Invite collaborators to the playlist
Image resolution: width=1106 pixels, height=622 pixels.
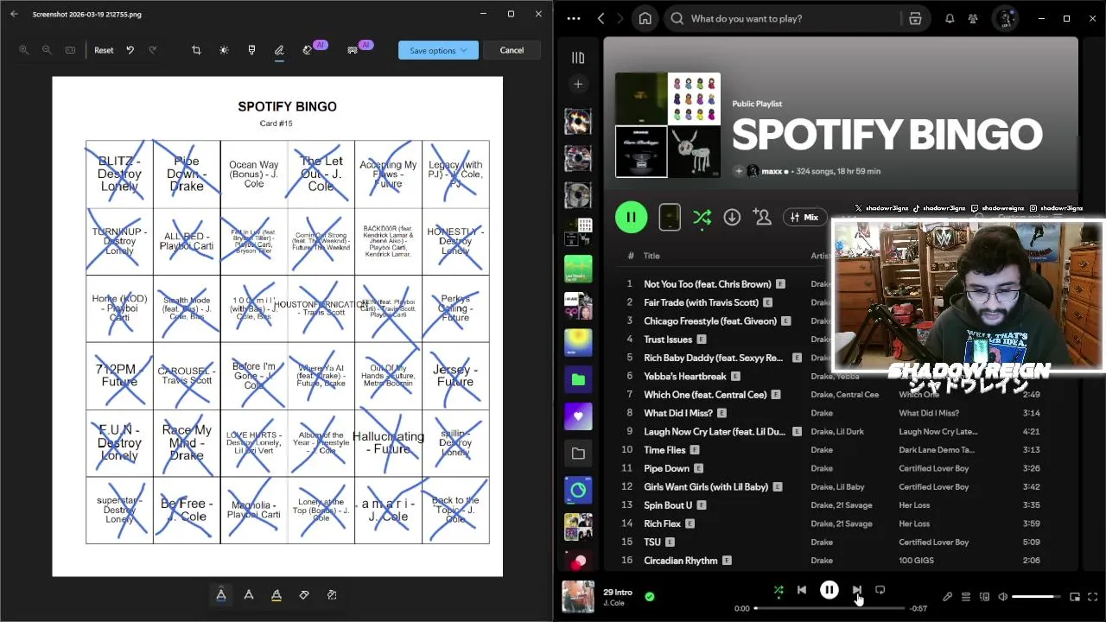[762, 218]
